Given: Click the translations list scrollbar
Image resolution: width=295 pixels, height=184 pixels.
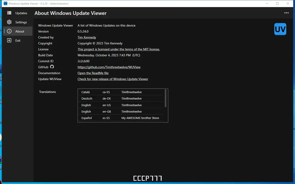Looking at the screenshot, I should click(x=165, y=98).
